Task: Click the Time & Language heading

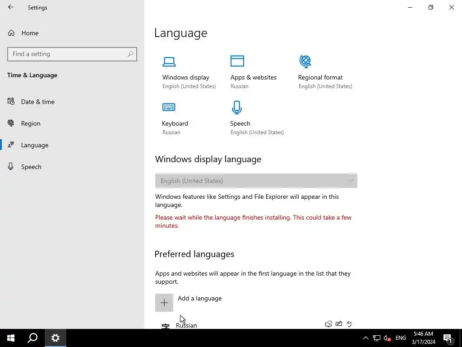Action: point(32,75)
